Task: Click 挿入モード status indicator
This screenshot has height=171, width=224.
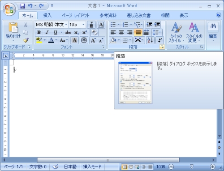Action: [x=92, y=167]
